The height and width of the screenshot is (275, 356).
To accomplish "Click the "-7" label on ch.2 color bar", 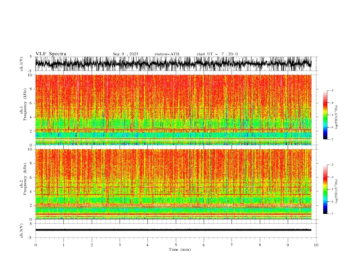I will 332,214.
